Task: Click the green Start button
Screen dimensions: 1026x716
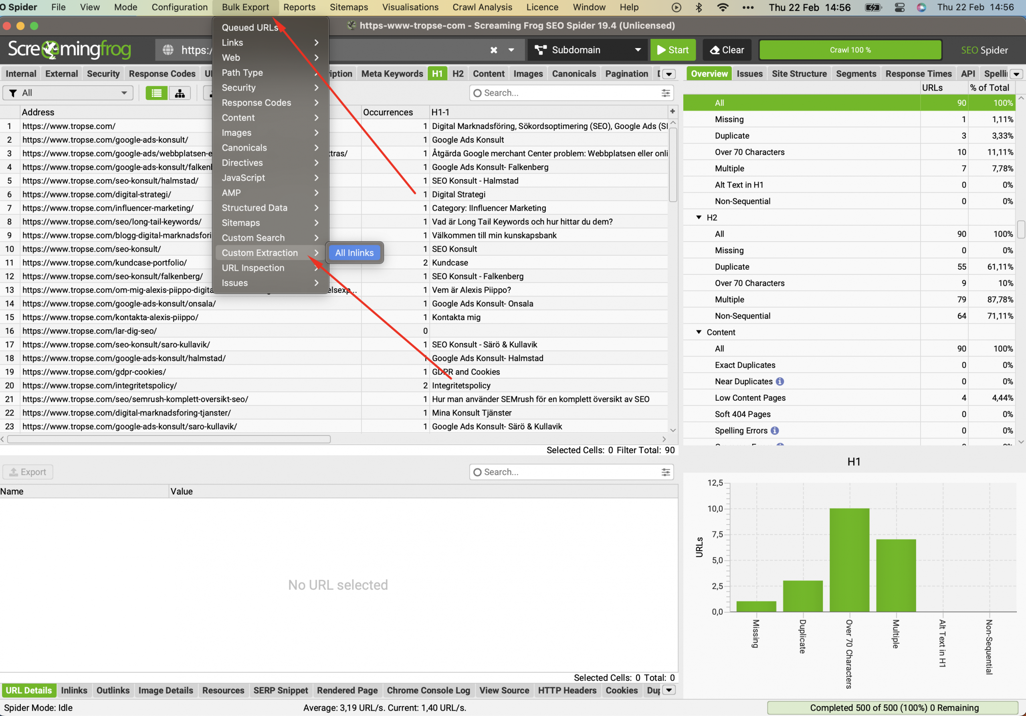Action: pyautogui.click(x=673, y=50)
